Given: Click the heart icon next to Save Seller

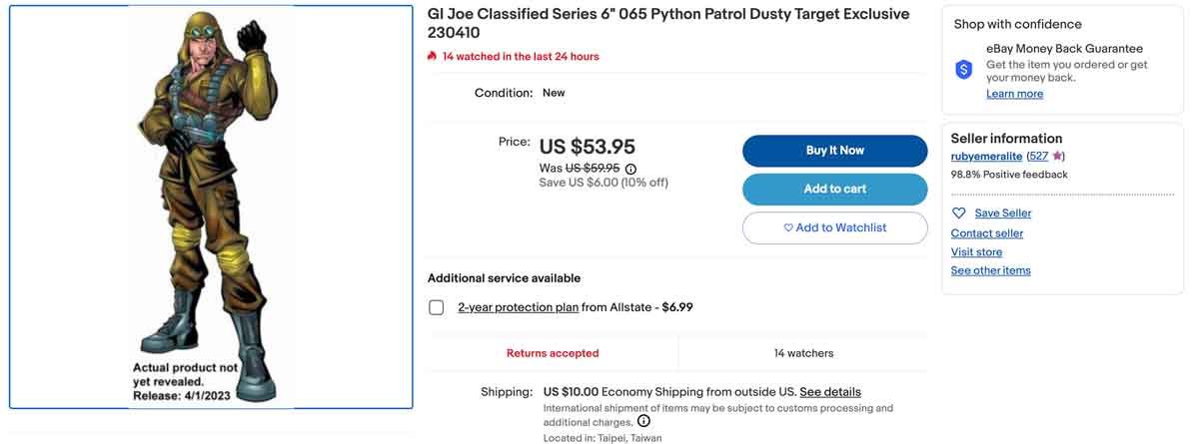Looking at the screenshot, I should pyautogui.click(x=959, y=213).
